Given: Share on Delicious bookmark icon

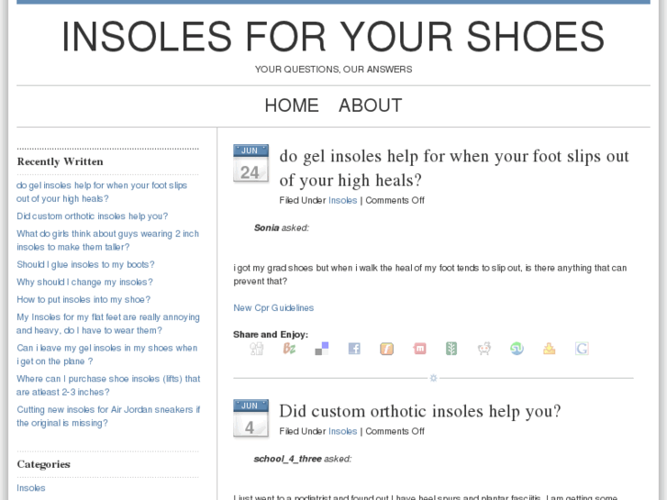Looking at the screenshot, I should click(x=321, y=349).
